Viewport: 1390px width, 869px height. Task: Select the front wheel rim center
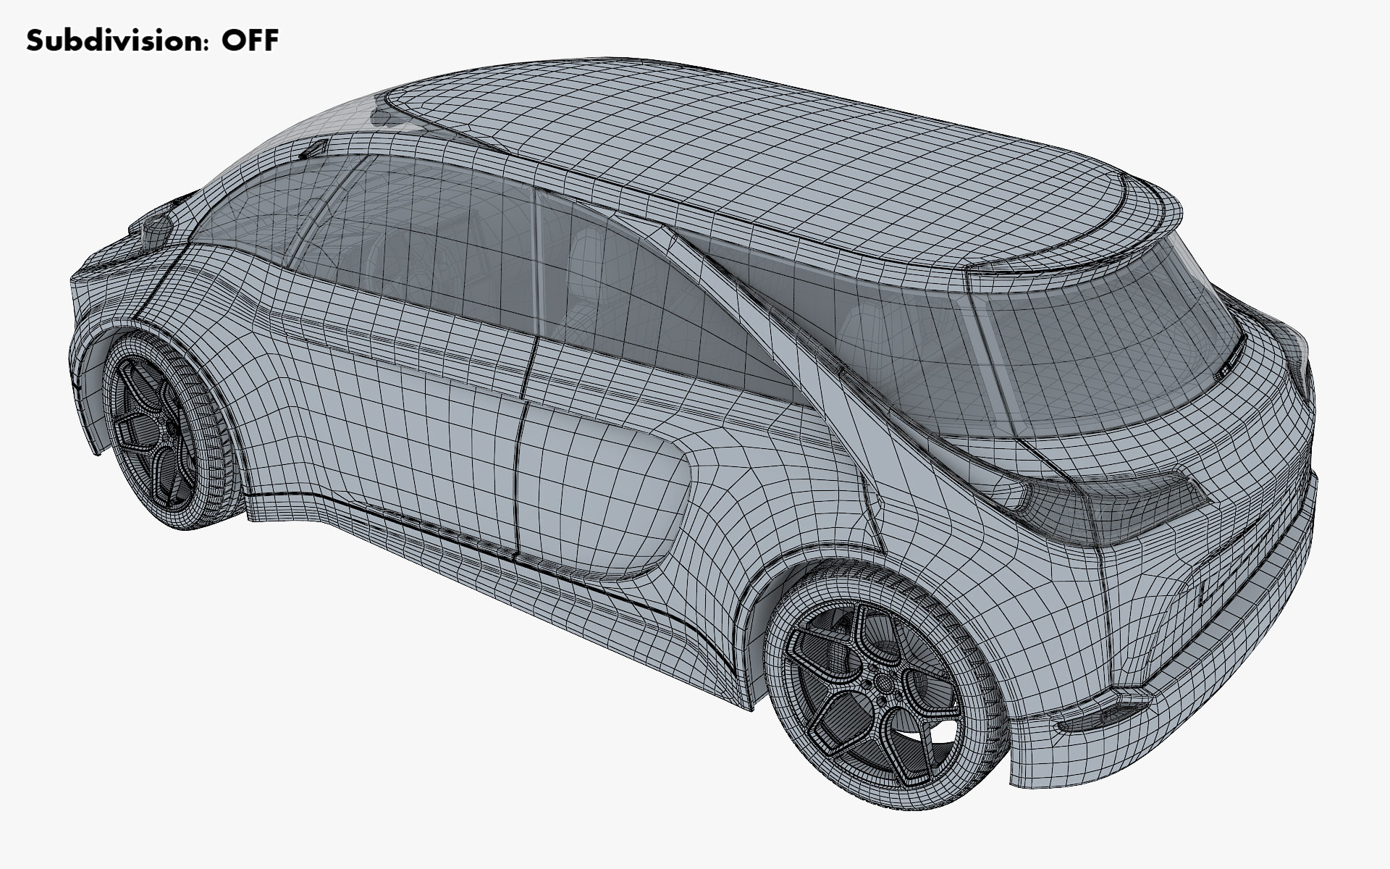click(171, 429)
